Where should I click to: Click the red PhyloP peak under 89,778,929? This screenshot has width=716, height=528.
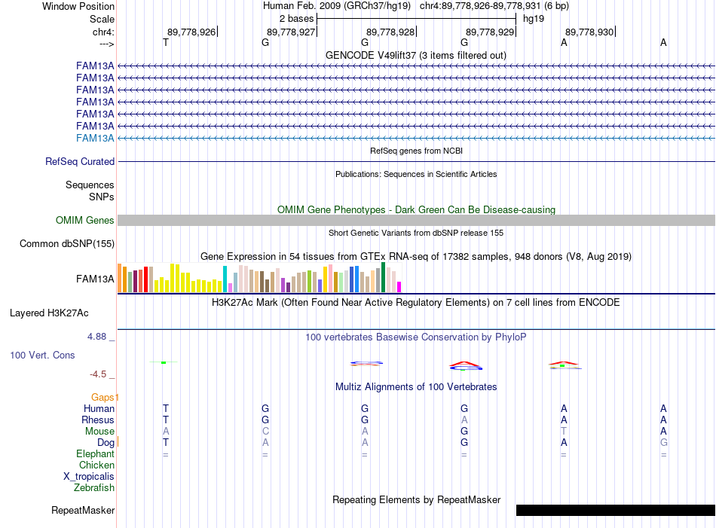(465, 365)
